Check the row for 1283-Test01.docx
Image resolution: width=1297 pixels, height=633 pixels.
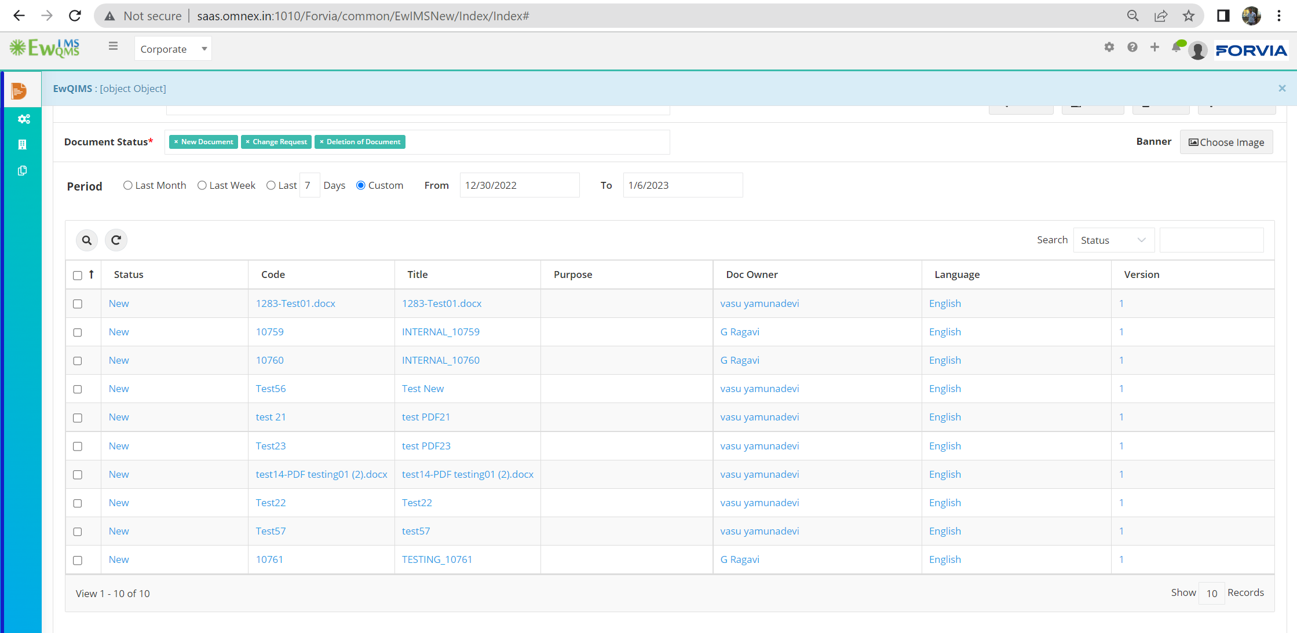point(78,303)
